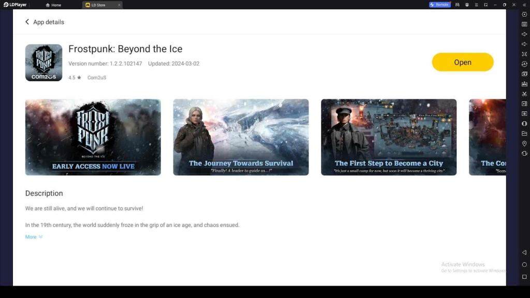The height and width of the screenshot is (298, 530).
Task: Click the gamepad icon in title bar
Action: point(458,5)
